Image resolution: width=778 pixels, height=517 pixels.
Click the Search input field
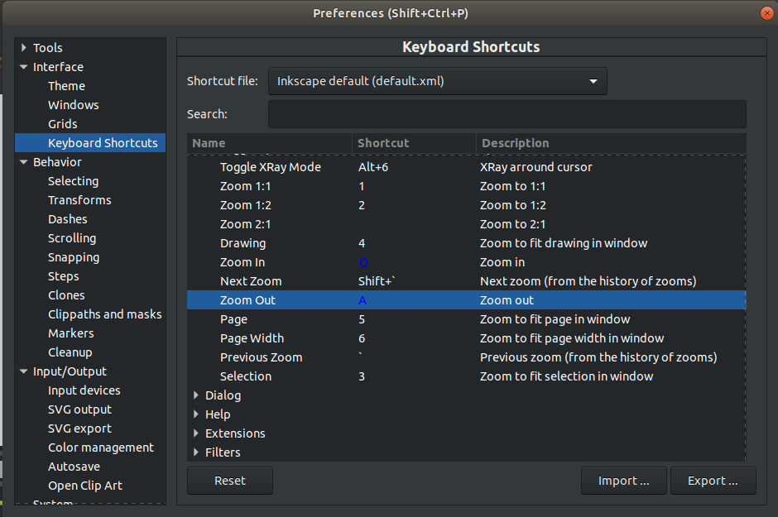pos(507,114)
